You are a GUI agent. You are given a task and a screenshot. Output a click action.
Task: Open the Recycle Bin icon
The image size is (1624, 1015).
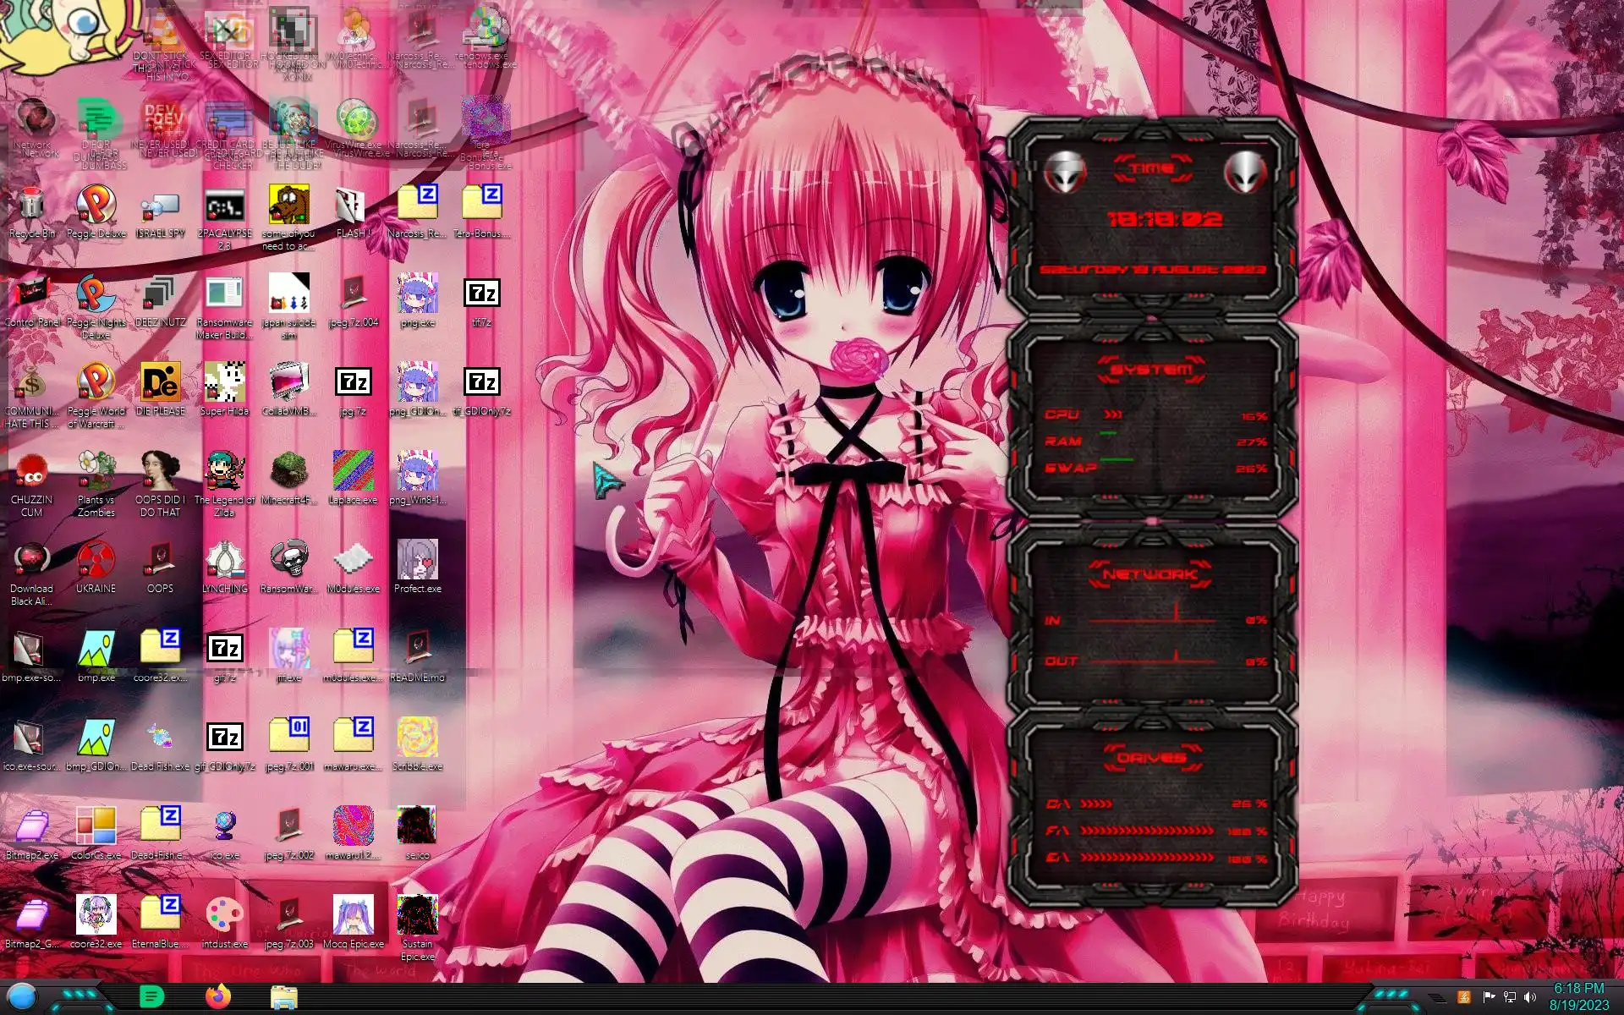pos(31,206)
